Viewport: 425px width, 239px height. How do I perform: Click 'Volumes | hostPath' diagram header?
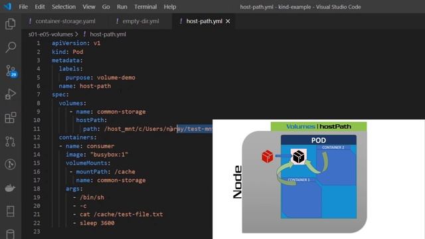click(319, 127)
